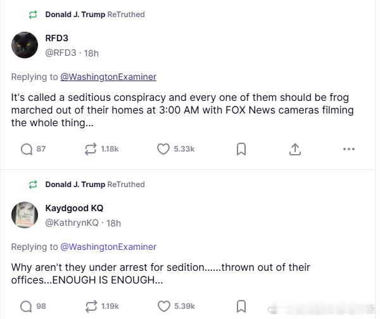Open RFD3's black cat avatar
The image size is (380, 319).
pos(25,45)
